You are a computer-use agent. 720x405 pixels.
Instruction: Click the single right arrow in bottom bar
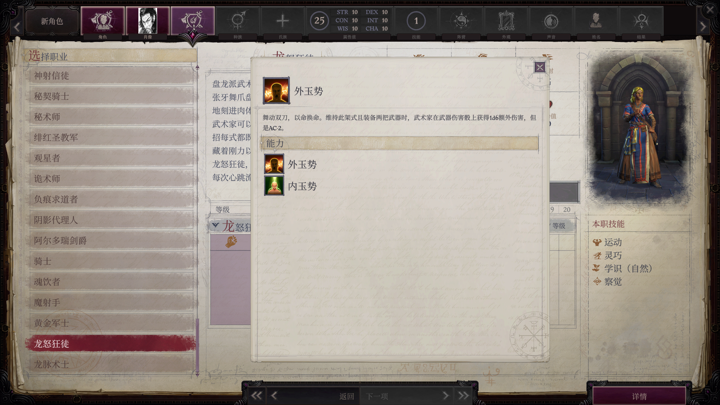(445, 396)
